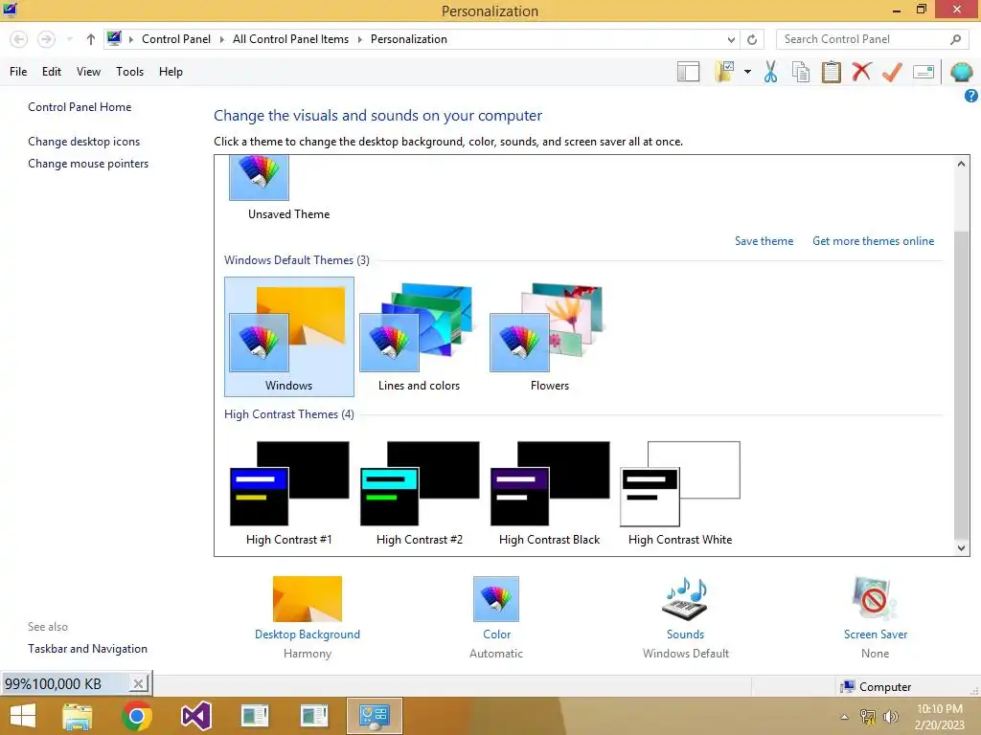
Task: Open Visual Studio from taskbar
Action: 195,716
